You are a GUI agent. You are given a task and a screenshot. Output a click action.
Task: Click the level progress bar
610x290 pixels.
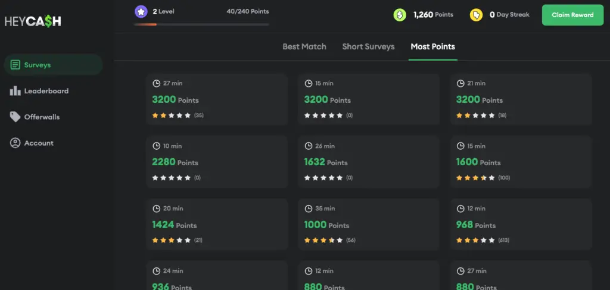[201, 24]
